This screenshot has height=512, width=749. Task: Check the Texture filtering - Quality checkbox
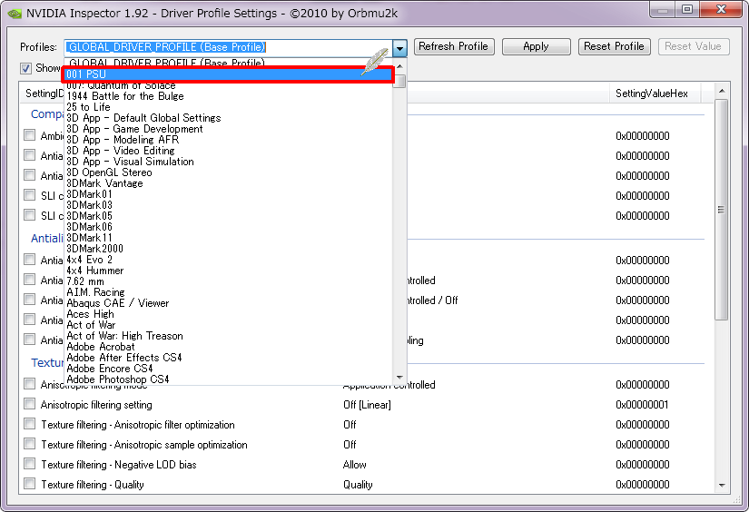pos(30,484)
